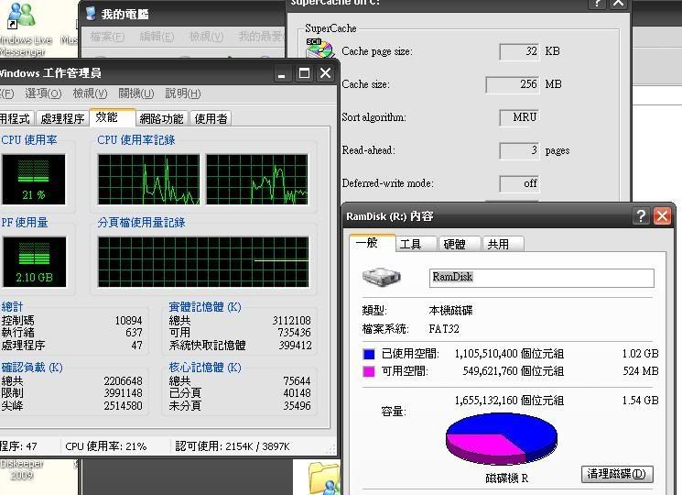
Task: Open Diskeeper 2009 desktop shortcut
Action: pos(22,469)
